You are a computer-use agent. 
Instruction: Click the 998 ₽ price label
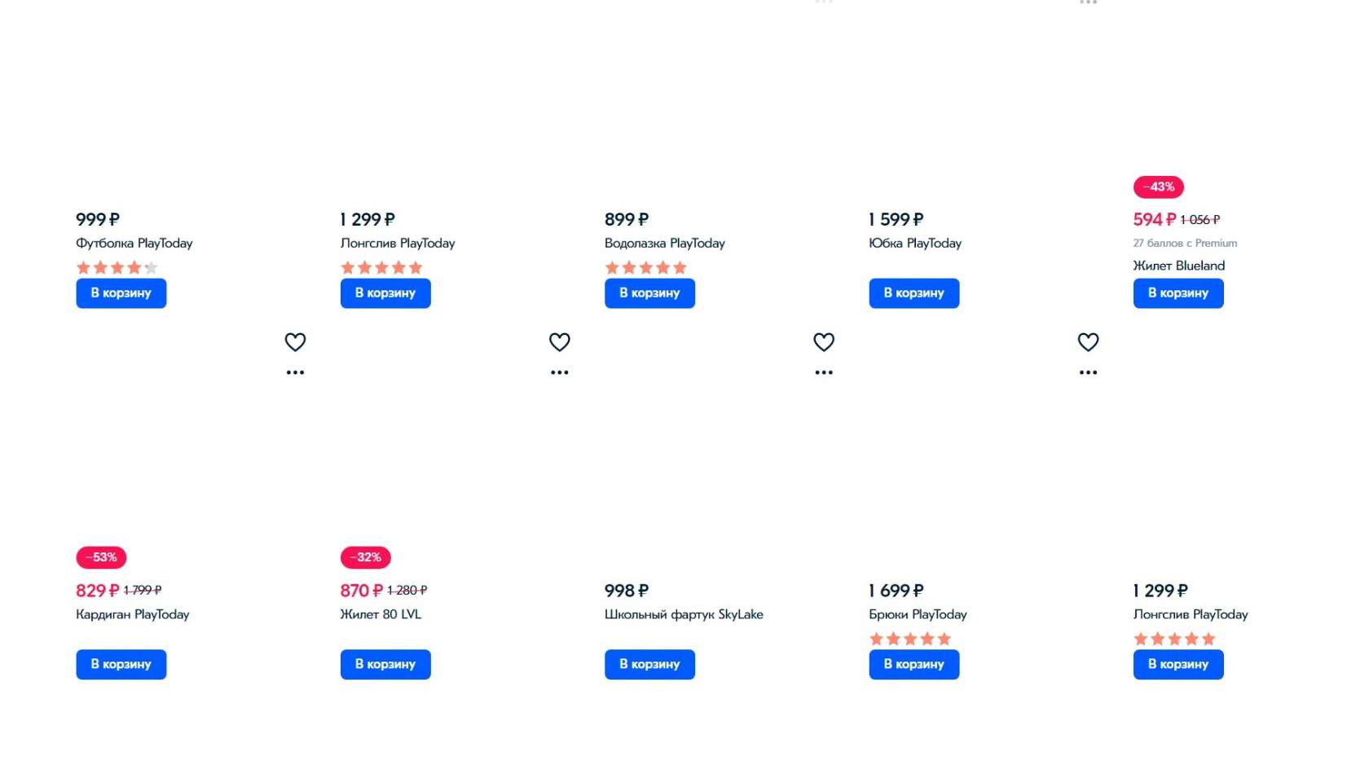click(x=627, y=591)
